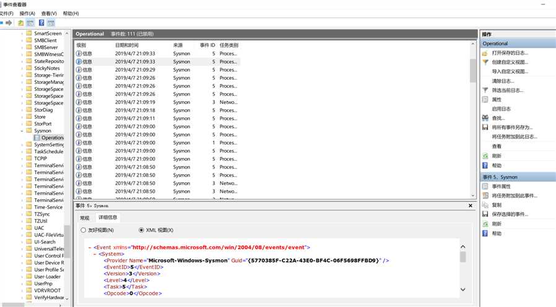
Task: Click the blue help toolbar icon
Action: [x=41, y=23]
